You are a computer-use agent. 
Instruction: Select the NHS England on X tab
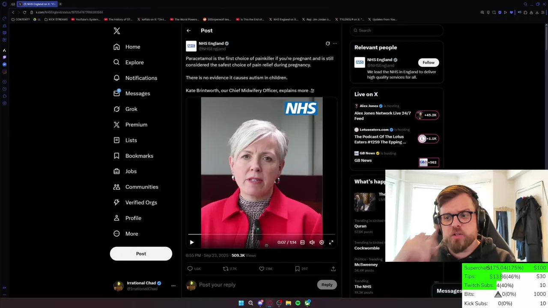37,4
